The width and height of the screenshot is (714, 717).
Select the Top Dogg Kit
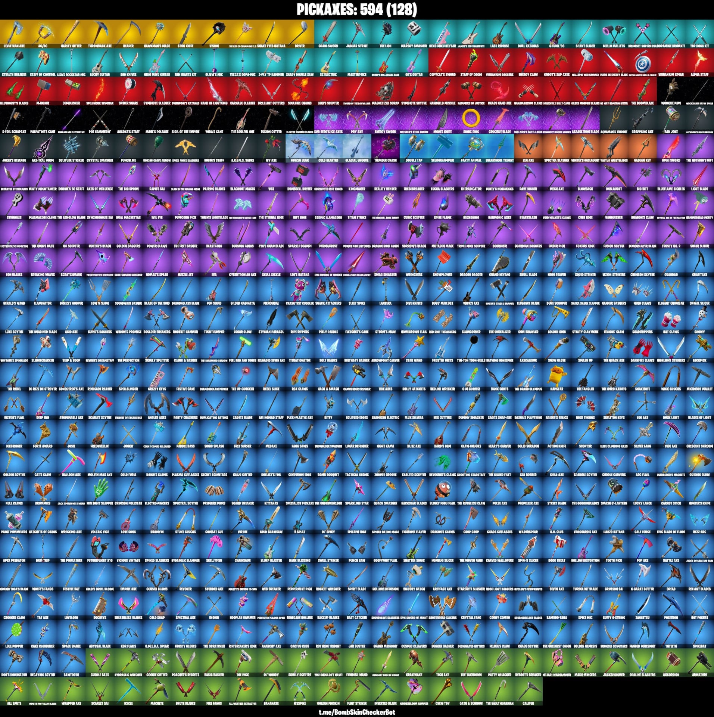pos(699,34)
